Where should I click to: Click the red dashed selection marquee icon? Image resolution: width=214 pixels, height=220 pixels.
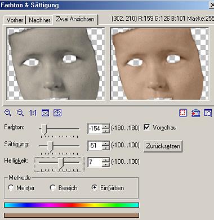click(x=183, y=113)
